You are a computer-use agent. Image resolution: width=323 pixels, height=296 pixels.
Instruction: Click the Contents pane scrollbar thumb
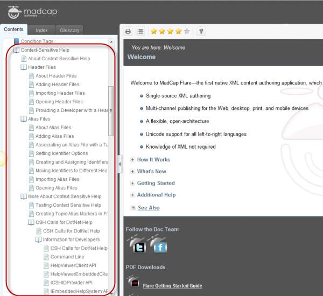click(111, 111)
